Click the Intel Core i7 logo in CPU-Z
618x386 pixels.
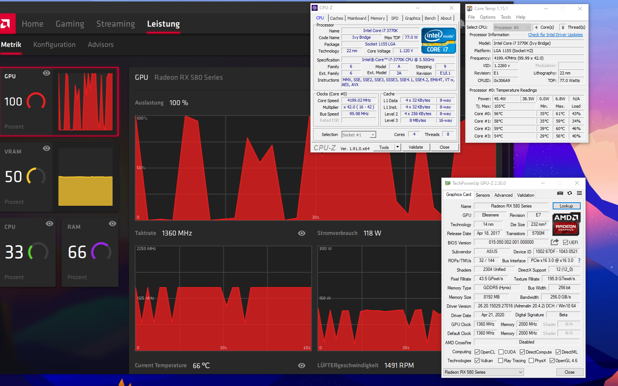click(x=438, y=41)
